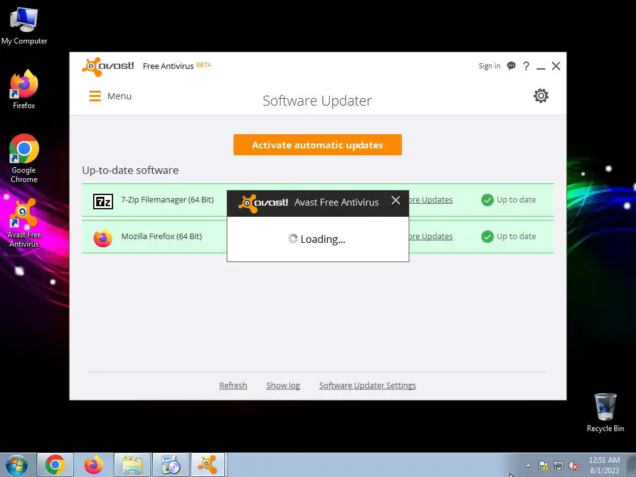Select Avast Free Antivirus desktop shortcut
This screenshot has width=636, height=477.
point(24,223)
